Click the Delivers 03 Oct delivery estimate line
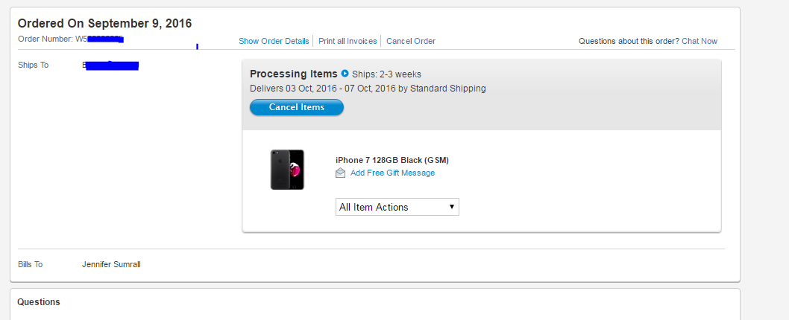 click(368, 89)
